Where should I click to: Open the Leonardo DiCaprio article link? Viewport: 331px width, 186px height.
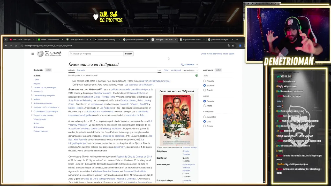pos(129,104)
